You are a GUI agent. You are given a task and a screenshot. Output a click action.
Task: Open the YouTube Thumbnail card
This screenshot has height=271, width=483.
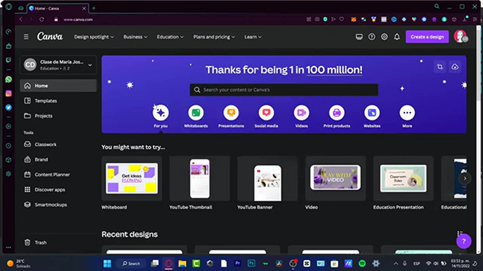200,178
